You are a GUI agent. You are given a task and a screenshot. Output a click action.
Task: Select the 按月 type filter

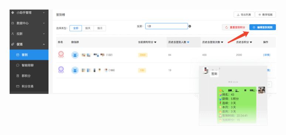100,28
